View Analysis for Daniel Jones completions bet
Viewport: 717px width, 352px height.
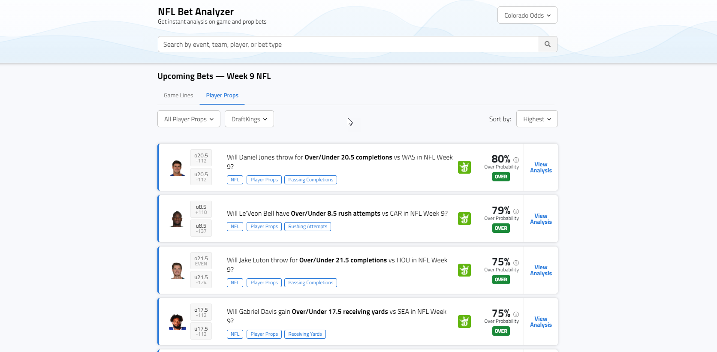[541, 167]
